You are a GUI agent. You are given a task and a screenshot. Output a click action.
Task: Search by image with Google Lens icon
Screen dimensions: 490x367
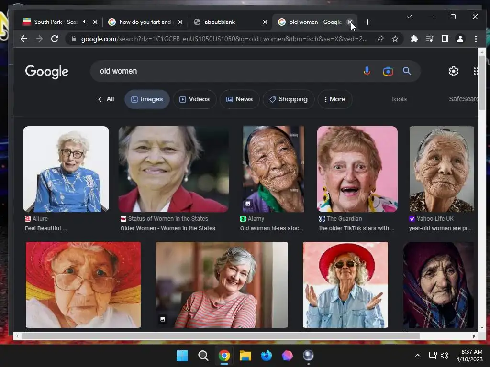388,71
